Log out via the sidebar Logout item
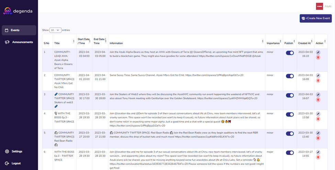This screenshot has width=335, height=170. (13, 163)
